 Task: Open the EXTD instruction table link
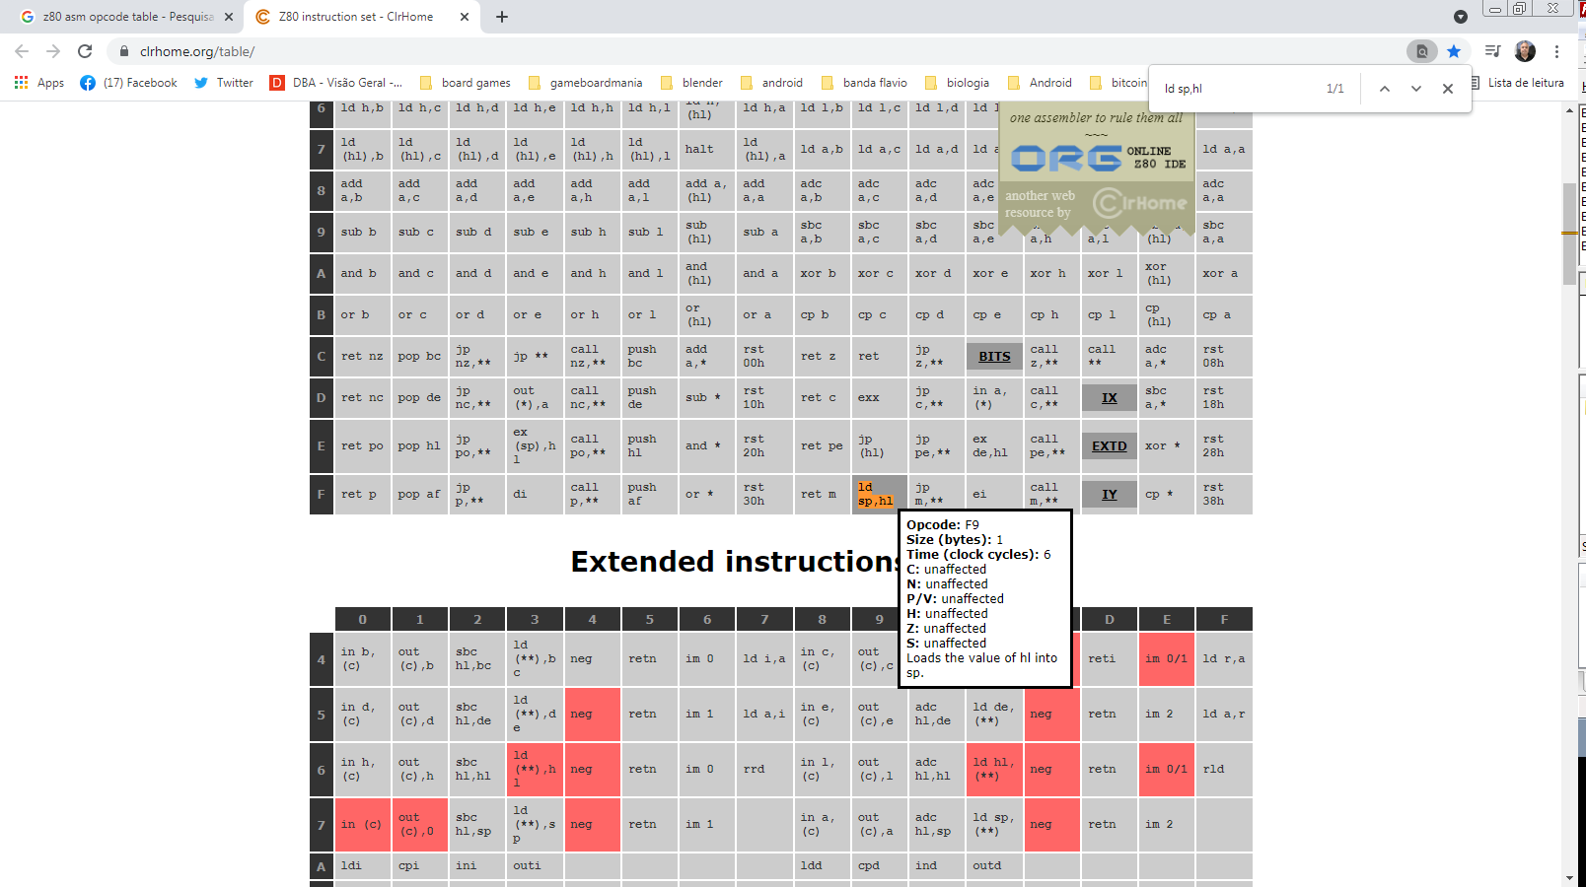coord(1109,445)
